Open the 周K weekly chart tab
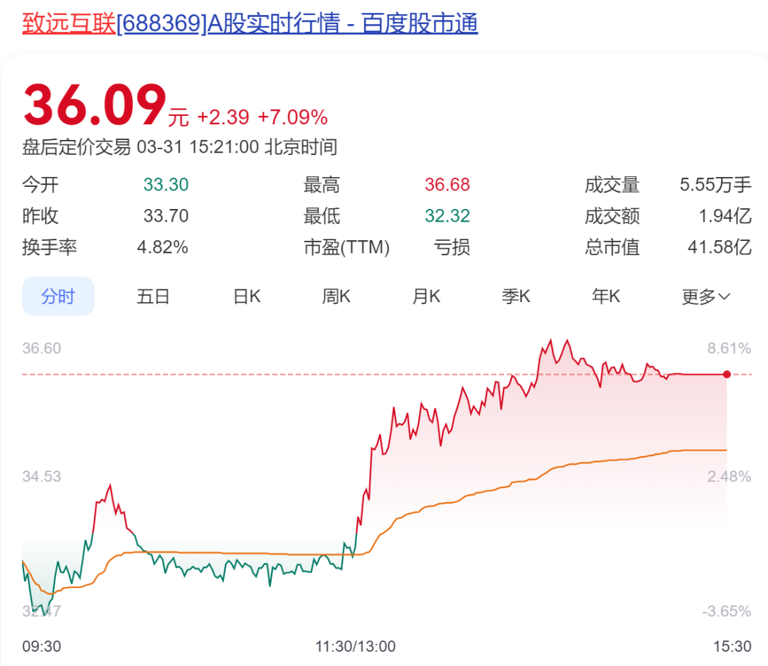768x666 pixels. [336, 296]
